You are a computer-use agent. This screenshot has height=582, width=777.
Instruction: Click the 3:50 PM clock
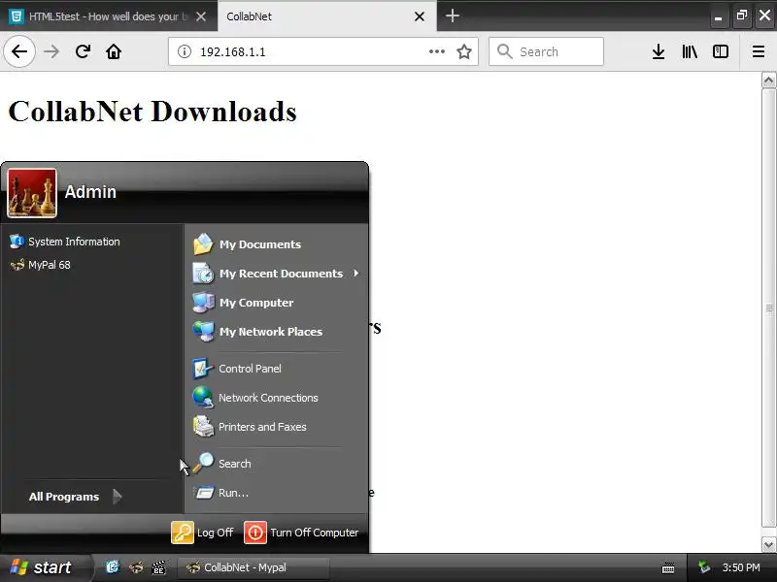(x=741, y=567)
